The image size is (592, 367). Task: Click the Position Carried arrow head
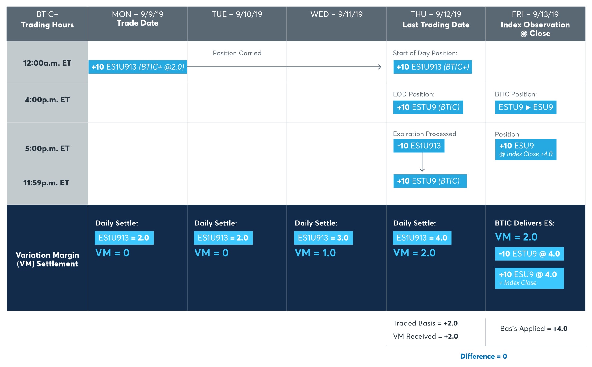380,67
